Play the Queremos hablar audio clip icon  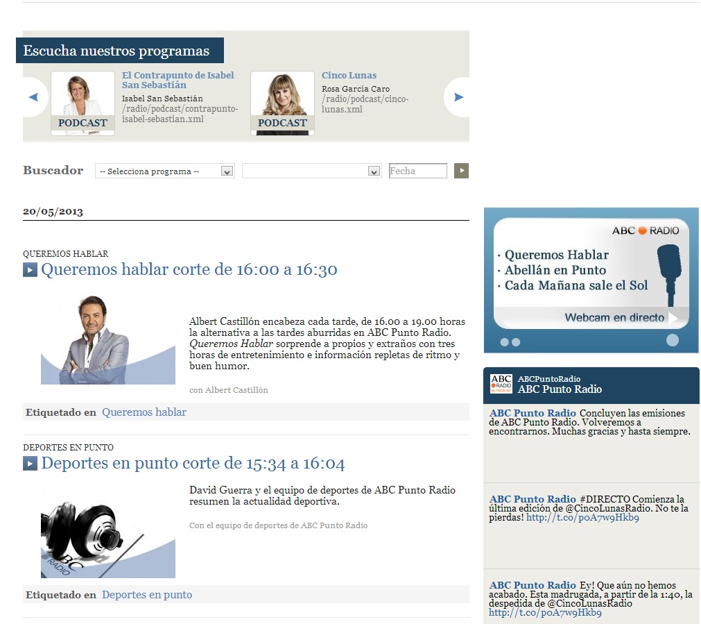[x=30, y=270]
